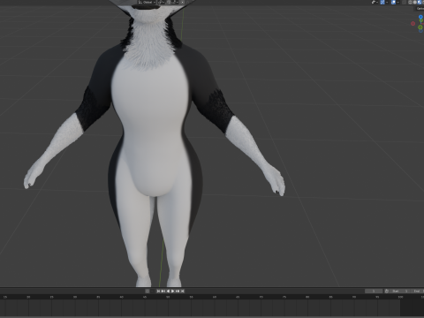Click the green Y axis on navigation gizmo
The image size is (424, 318).
[x=420, y=27]
